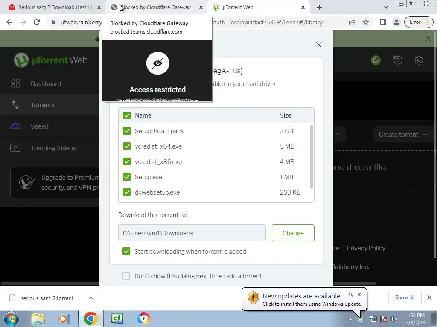Open the Privacy Policy link
This screenshot has height=327, width=437.
click(x=366, y=248)
